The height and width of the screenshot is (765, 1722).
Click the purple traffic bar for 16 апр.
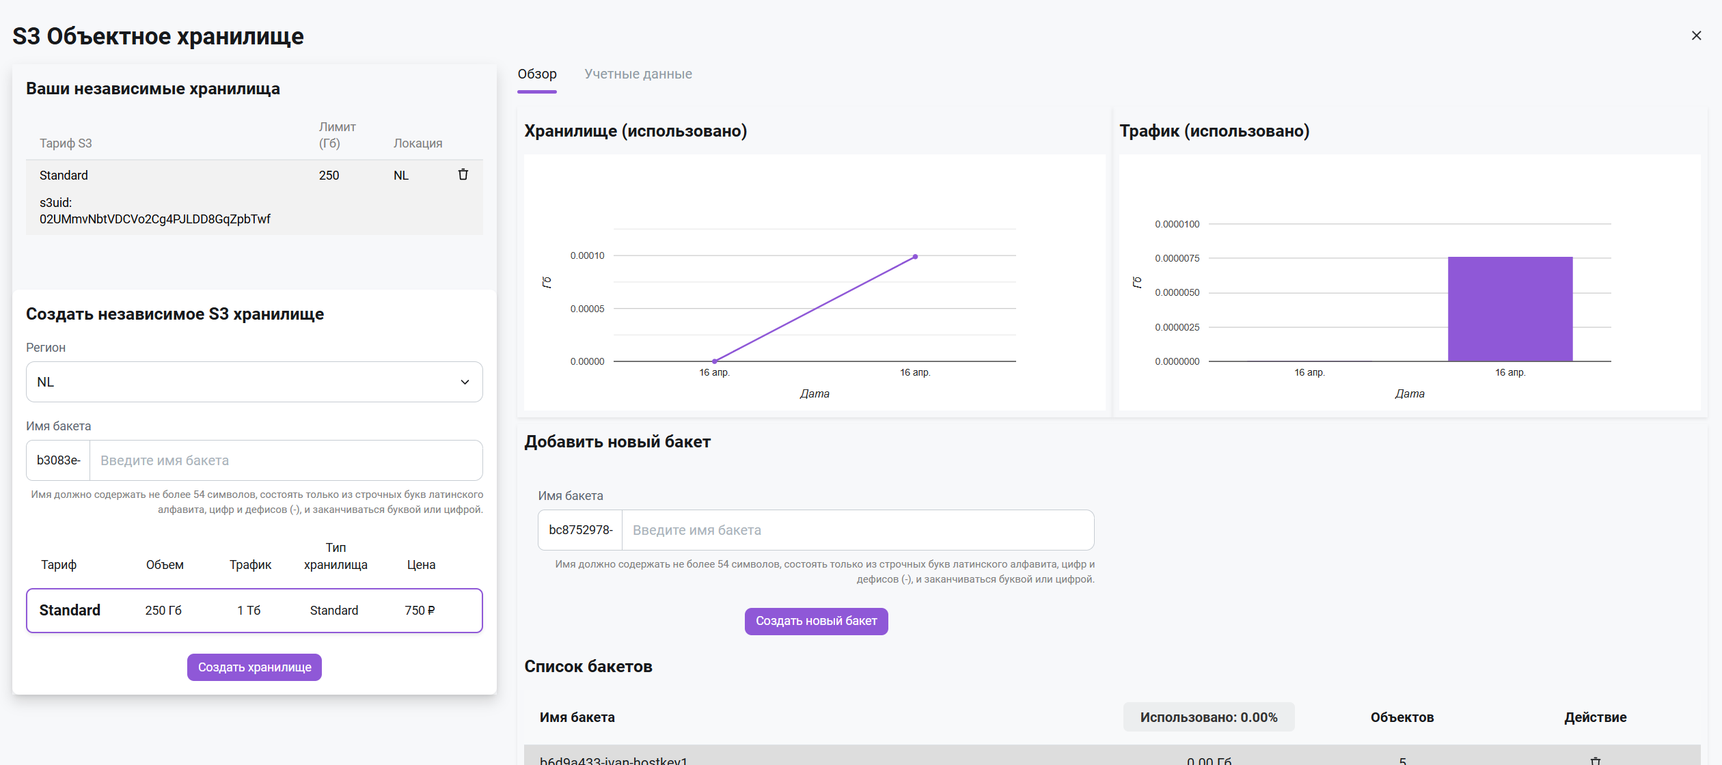(x=1510, y=309)
